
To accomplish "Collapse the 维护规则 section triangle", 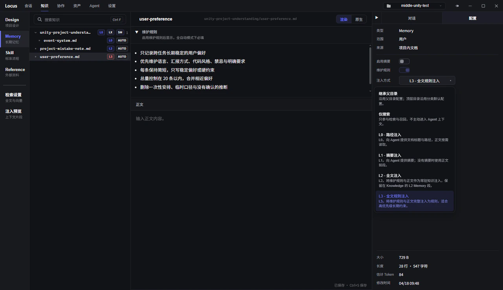I will click(137, 32).
